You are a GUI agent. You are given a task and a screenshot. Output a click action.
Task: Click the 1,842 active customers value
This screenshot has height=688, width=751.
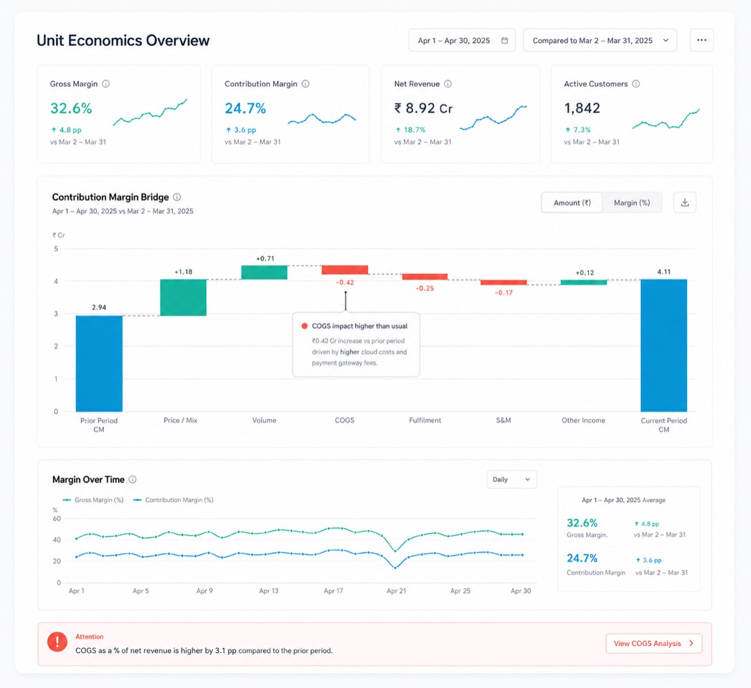(582, 108)
